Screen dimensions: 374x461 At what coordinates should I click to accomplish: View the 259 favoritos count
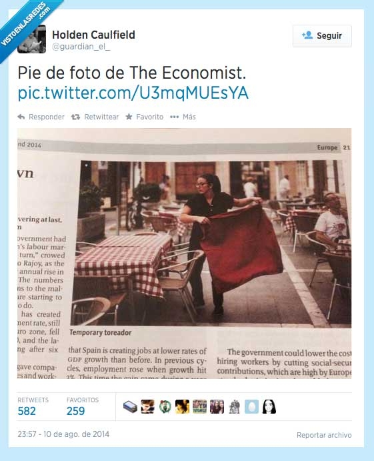(x=75, y=411)
